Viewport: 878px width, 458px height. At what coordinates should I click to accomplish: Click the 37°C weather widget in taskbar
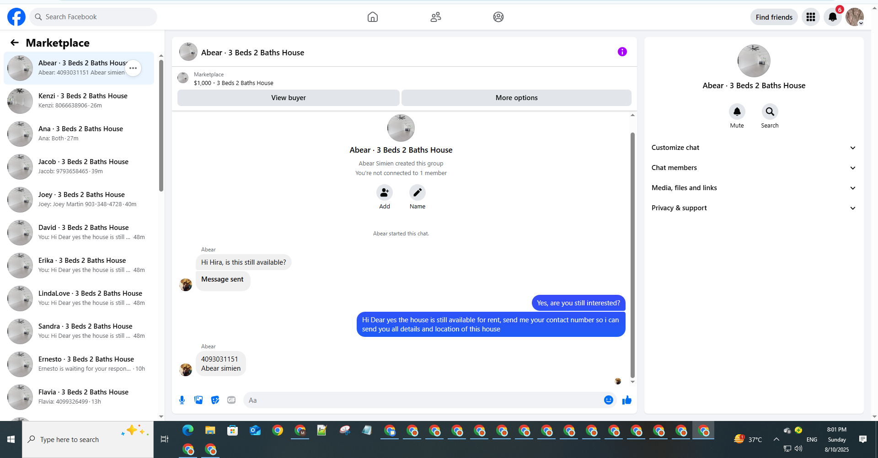click(748, 439)
